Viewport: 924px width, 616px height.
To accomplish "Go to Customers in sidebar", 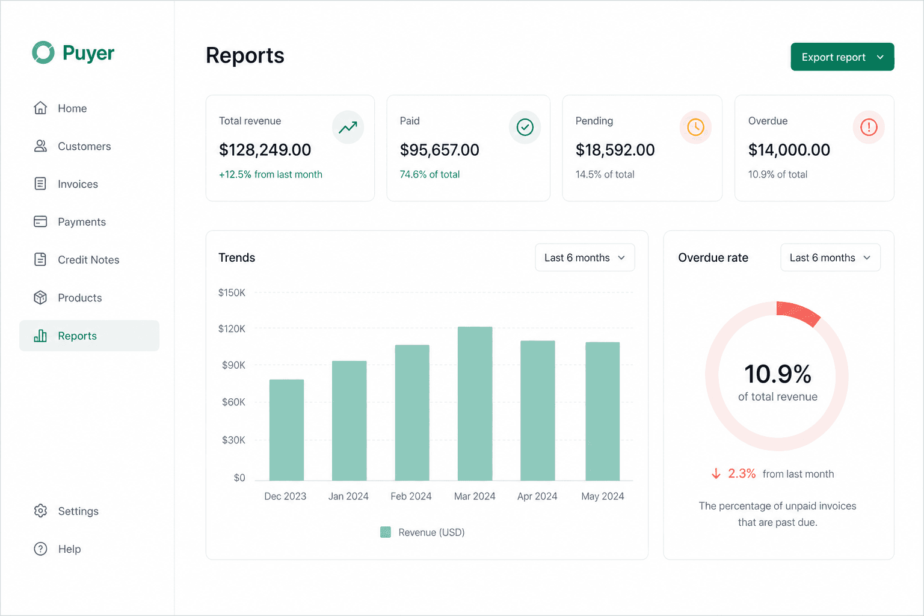I will point(89,146).
